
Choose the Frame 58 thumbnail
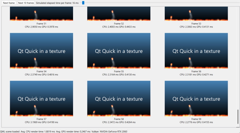(x=119, y=98)
